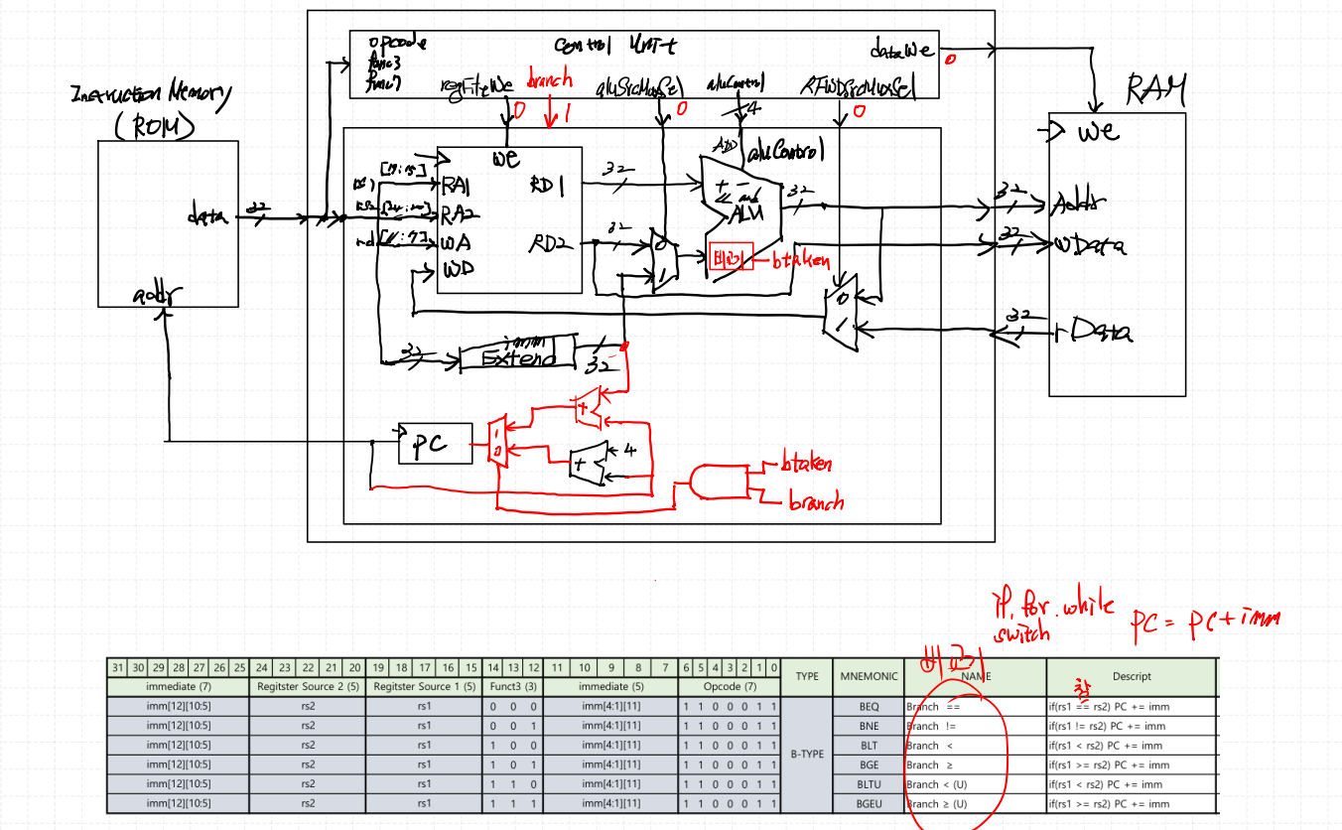Select the Descript column header
The width and height of the screenshot is (1342, 830).
click(x=1131, y=677)
